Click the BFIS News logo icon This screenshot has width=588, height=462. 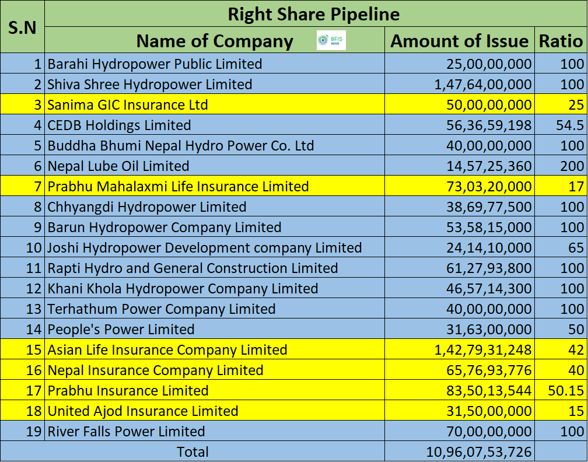pyautogui.click(x=331, y=40)
